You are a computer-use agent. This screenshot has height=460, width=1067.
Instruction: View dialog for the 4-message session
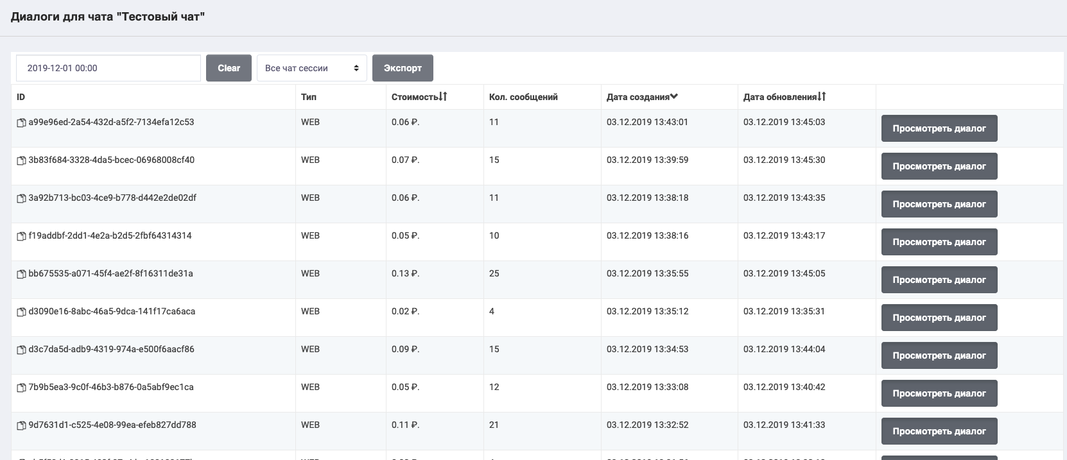939,318
